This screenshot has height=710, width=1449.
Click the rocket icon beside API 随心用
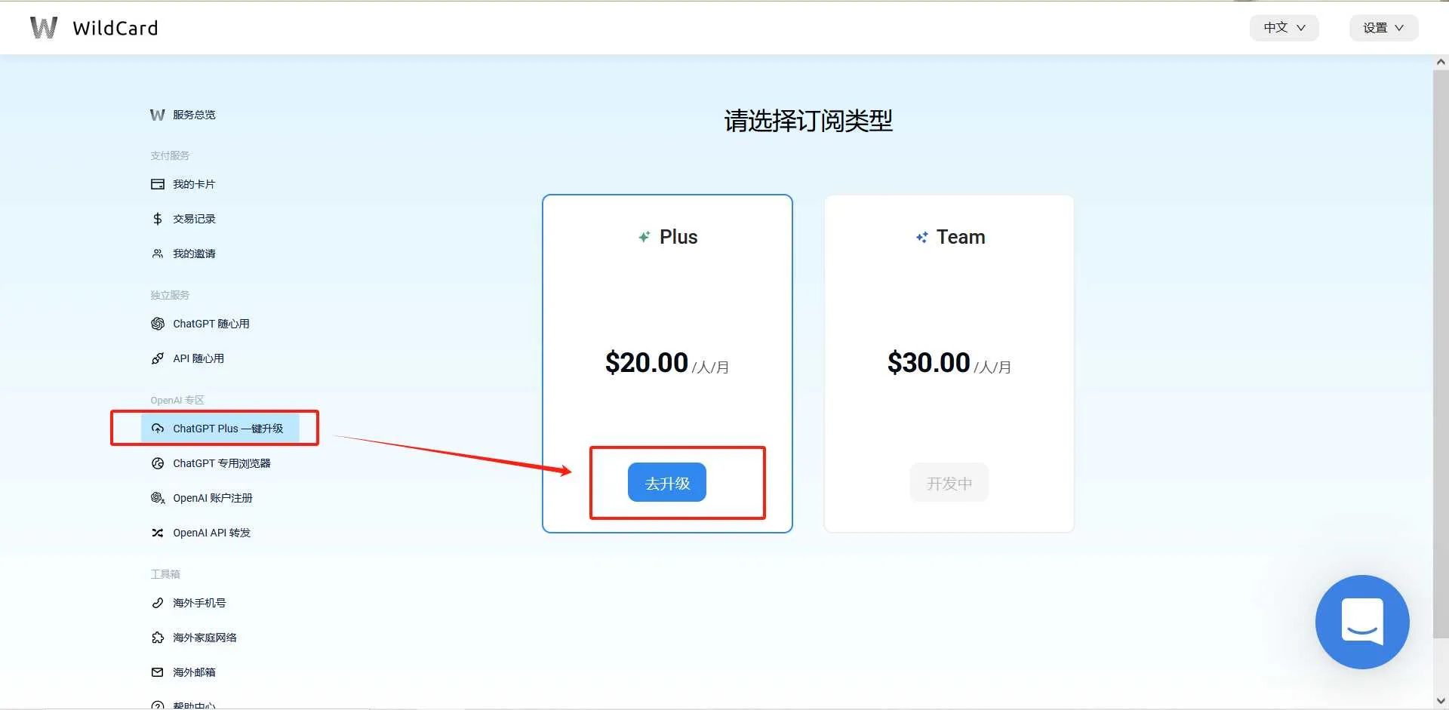pyautogui.click(x=158, y=358)
